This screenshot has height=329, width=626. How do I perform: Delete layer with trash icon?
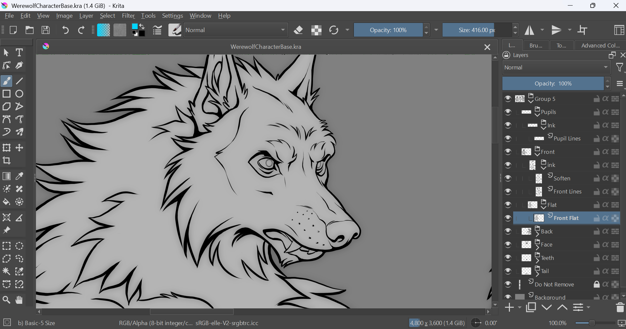(x=620, y=307)
